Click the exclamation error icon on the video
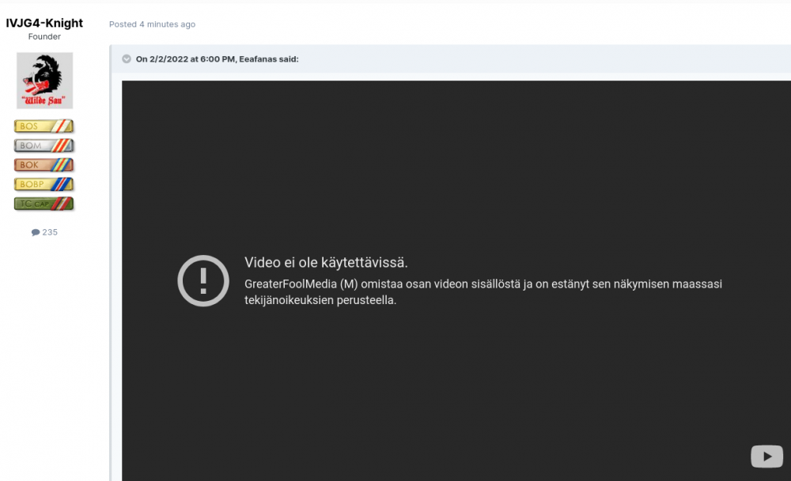This screenshot has height=481, width=791. click(x=203, y=280)
